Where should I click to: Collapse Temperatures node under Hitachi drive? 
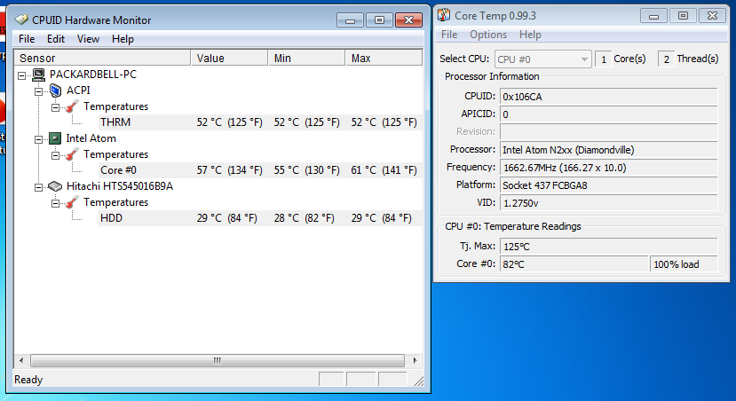coord(55,203)
